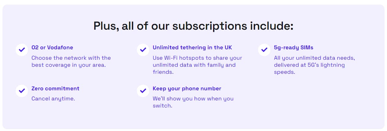Click the checkmark next to Unlimited tethering
The height and width of the screenshot is (131, 387).
tap(143, 50)
